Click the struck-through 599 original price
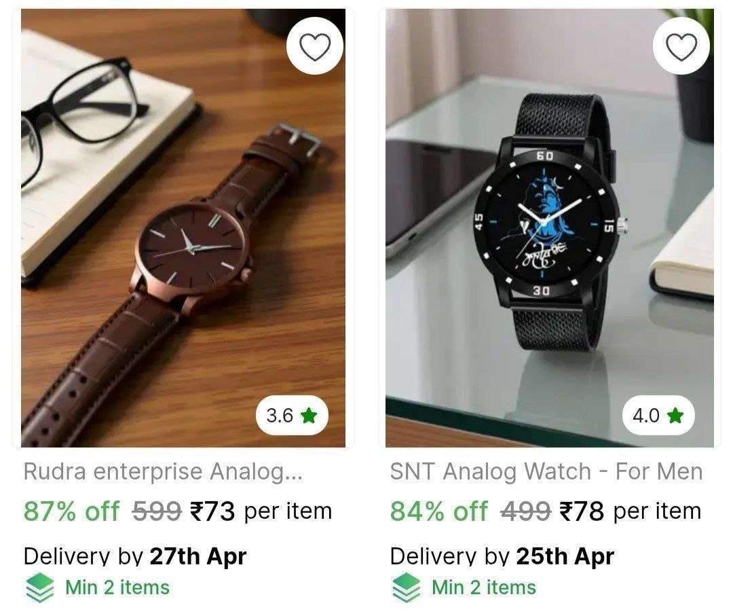 pos(157,511)
